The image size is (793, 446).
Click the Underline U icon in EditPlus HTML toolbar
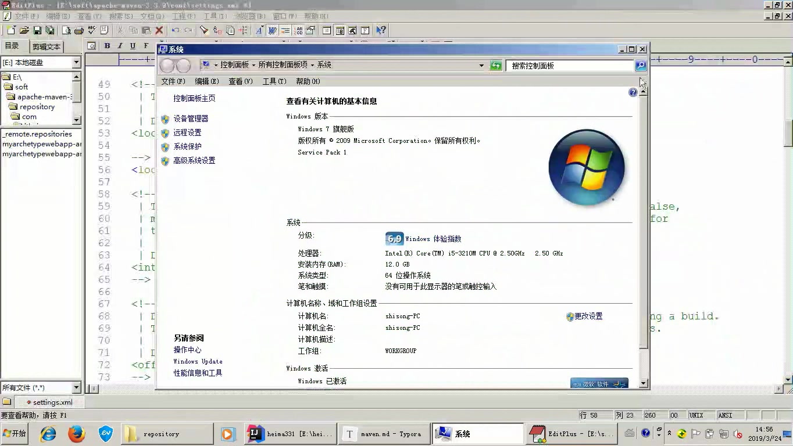click(133, 46)
